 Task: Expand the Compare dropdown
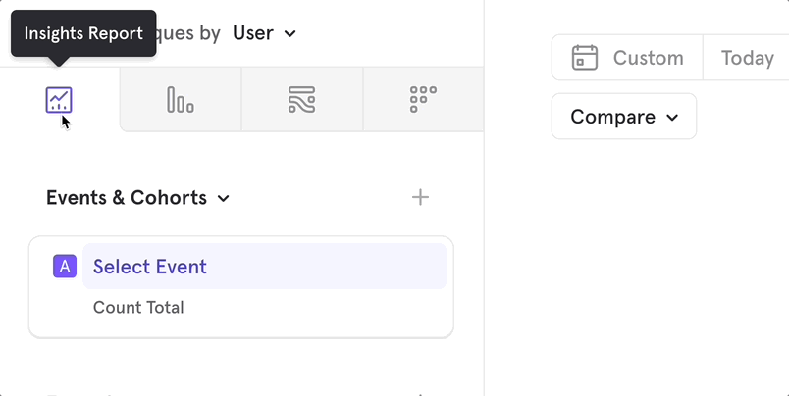click(623, 117)
